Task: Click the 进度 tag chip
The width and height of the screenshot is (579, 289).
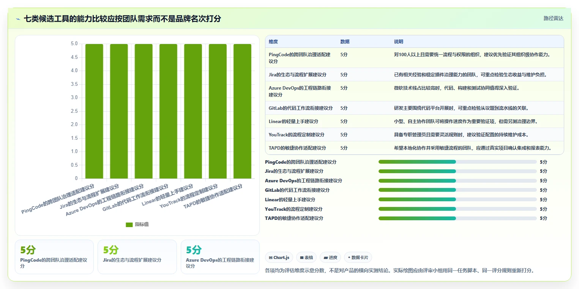Action: [330, 257]
